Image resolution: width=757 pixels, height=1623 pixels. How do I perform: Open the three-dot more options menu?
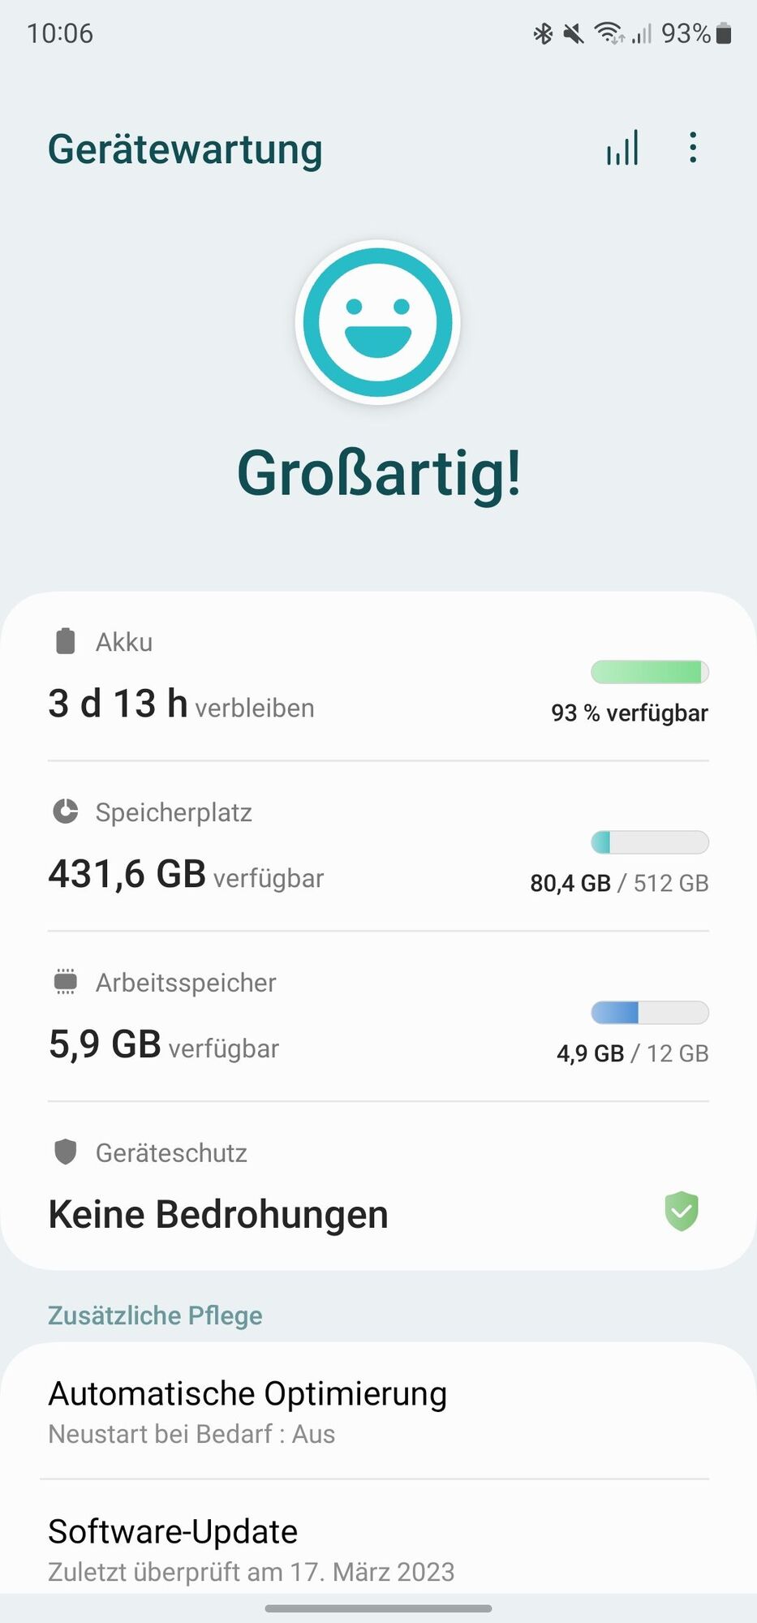(x=692, y=148)
